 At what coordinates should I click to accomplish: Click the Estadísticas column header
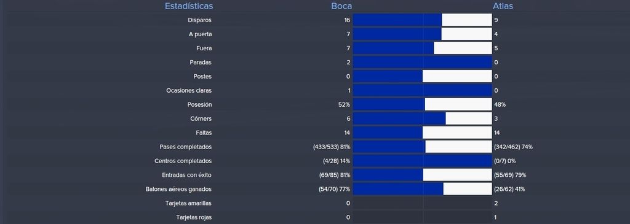(189, 6)
